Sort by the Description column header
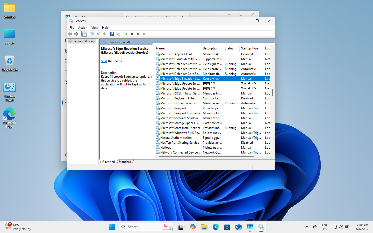373x233 pixels. pos(212,48)
